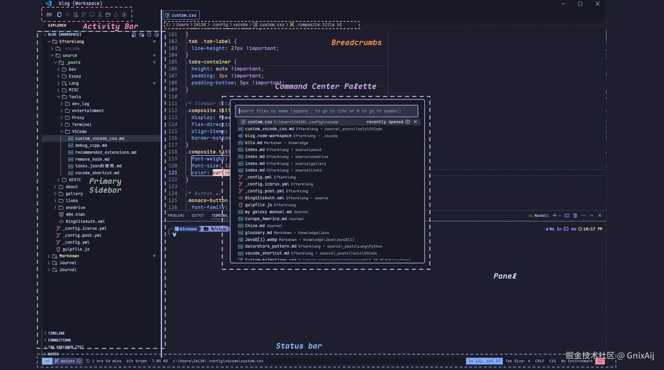Kill the Nushell terminal with trash icon
The width and height of the screenshot is (664, 370).
pos(575,215)
